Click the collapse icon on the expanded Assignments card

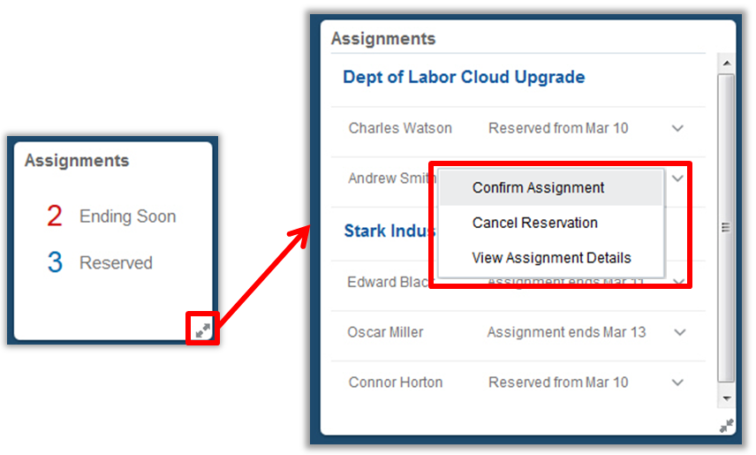[726, 426]
